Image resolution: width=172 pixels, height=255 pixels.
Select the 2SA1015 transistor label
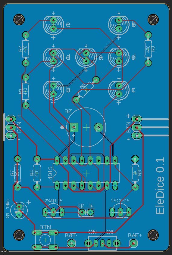(53, 201)
